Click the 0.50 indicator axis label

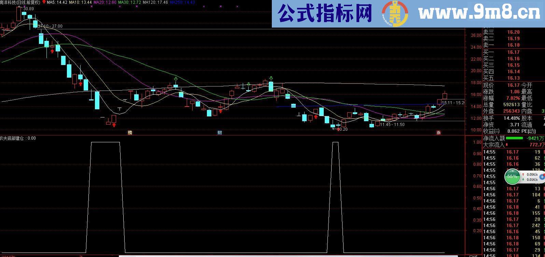click(477, 198)
